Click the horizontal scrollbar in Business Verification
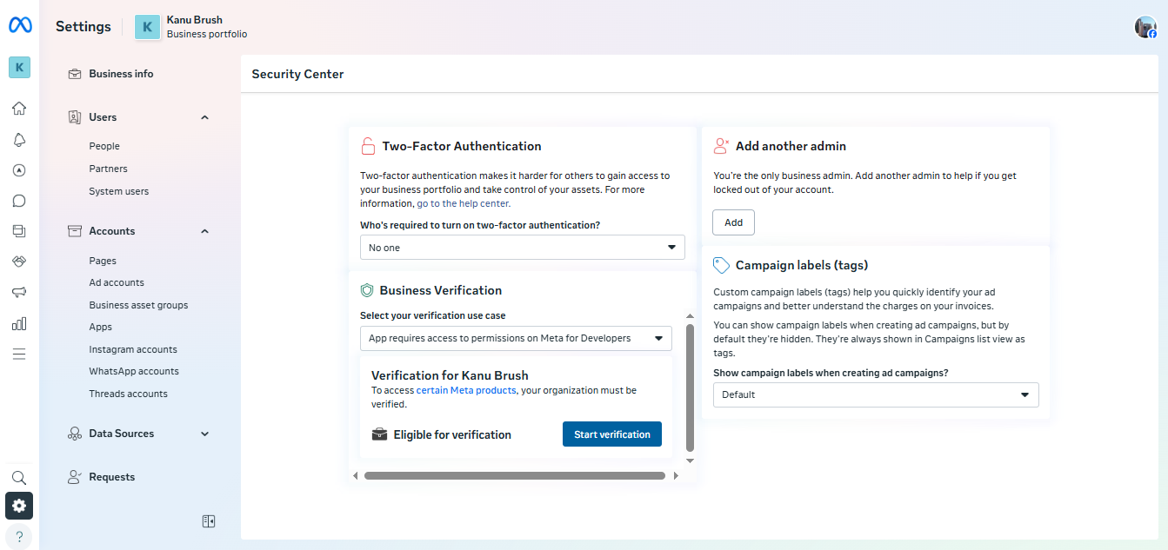Viewport: 1168px width, 550px height. pos(514,475)
